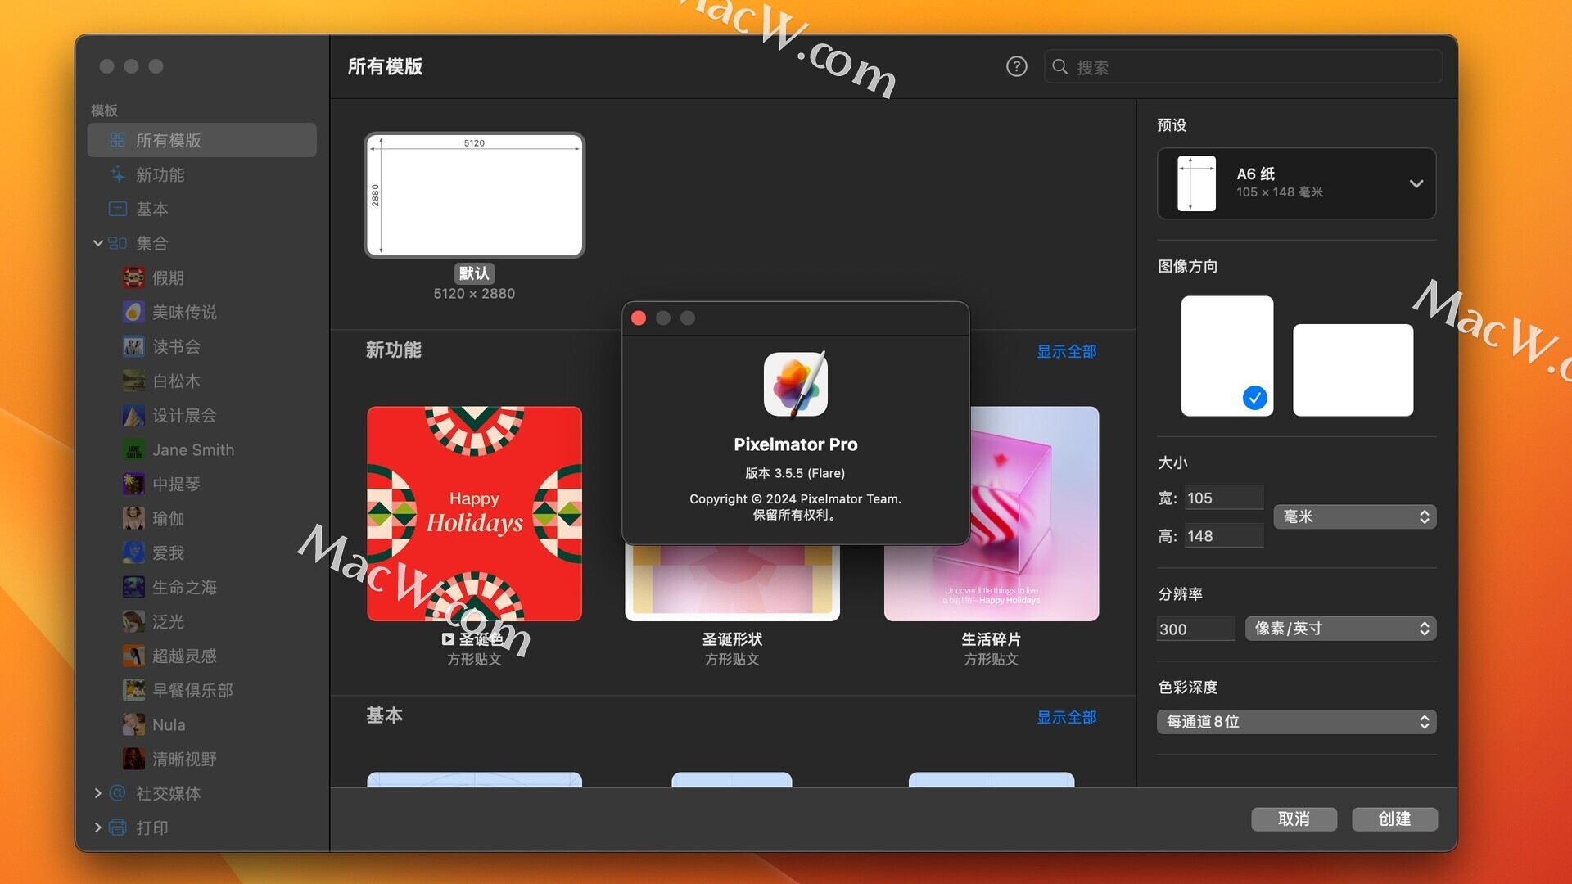Click the 搜索 search field
The width and height of the screenshot is (1572, 884).
tap(1243, 66)
